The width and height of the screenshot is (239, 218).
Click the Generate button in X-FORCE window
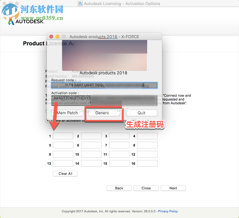[104, 113]
